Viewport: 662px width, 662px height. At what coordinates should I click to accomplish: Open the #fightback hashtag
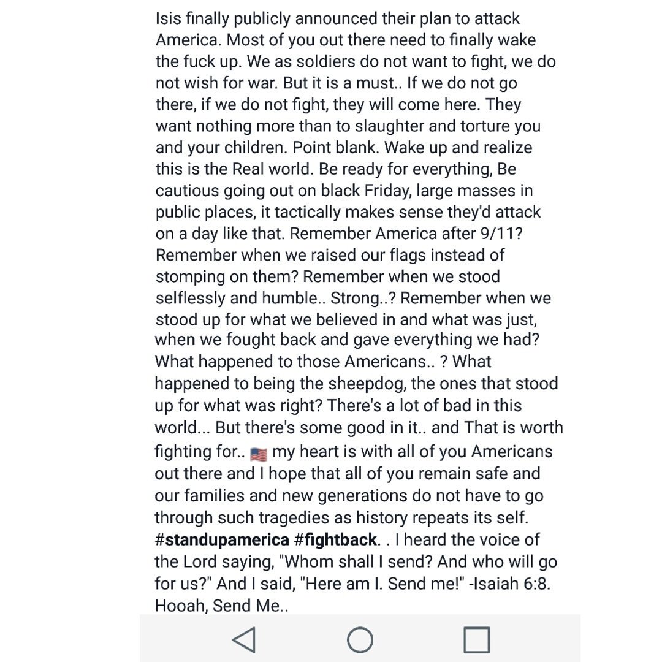(335, 539)
